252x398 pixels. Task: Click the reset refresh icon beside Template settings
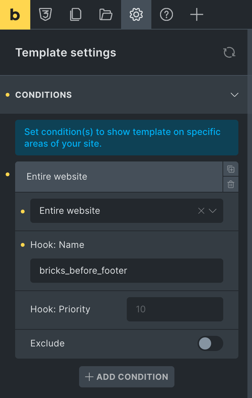(x=229, y=53)
